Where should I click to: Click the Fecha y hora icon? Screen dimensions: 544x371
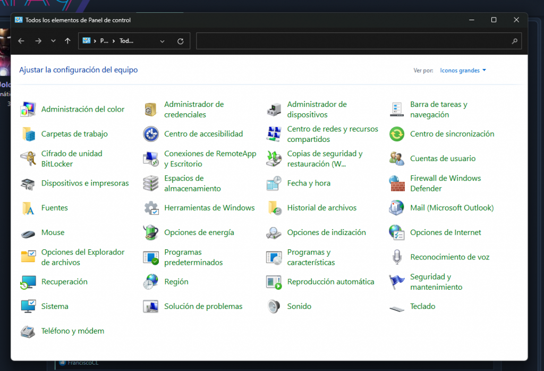274,183
